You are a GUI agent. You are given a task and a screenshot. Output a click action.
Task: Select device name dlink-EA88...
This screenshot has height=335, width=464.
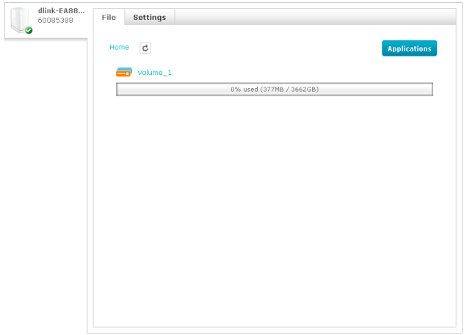[x=61, y=11]
